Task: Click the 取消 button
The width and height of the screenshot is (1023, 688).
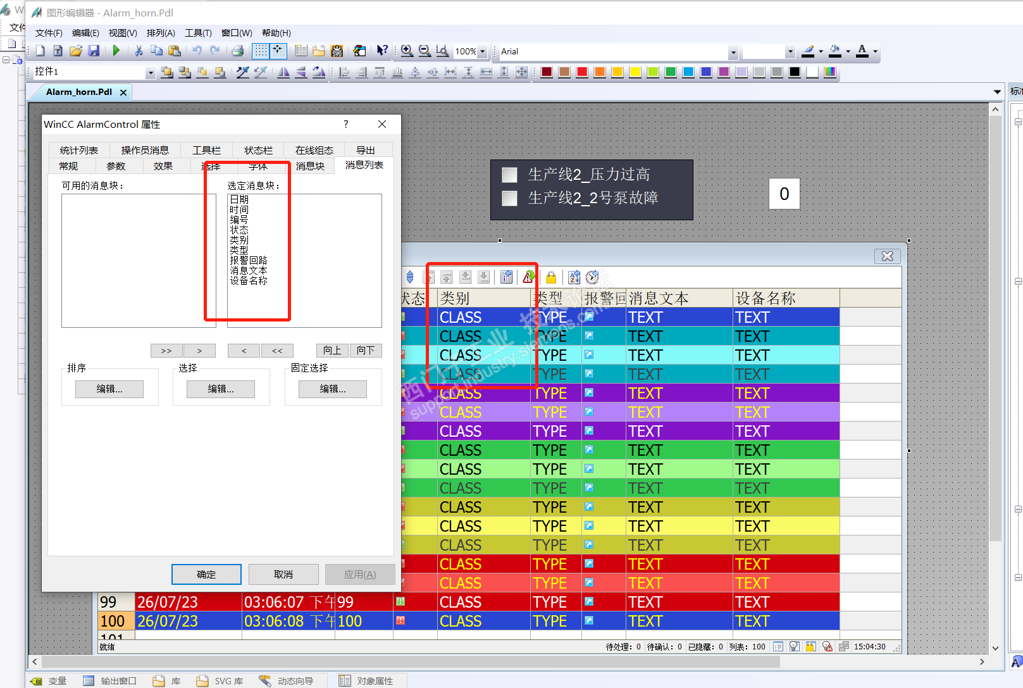Action: point(283,574)
